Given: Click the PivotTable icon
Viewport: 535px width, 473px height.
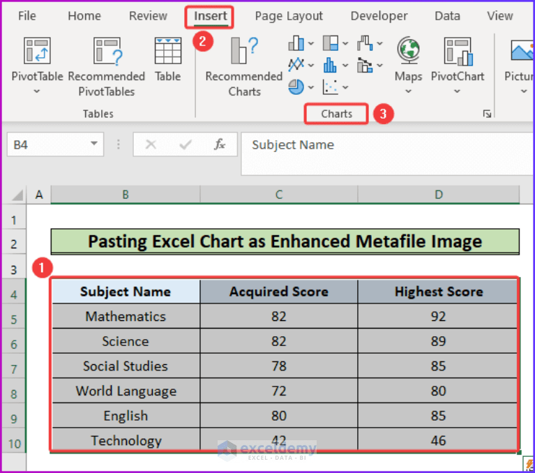Looking at the screenshot, I should 37,51.
